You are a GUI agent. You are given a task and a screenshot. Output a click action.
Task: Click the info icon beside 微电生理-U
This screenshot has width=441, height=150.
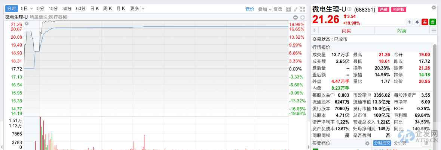349,9
